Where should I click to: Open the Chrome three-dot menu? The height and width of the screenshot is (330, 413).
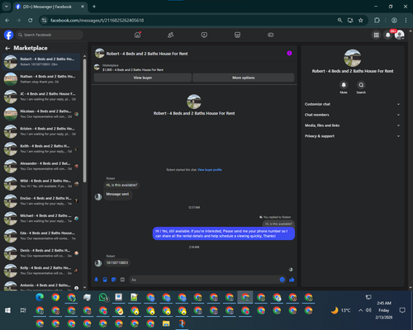coord(406,21)
